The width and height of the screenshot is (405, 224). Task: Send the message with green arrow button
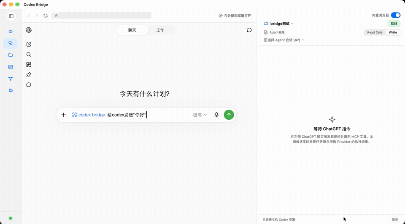coord(229,115)
